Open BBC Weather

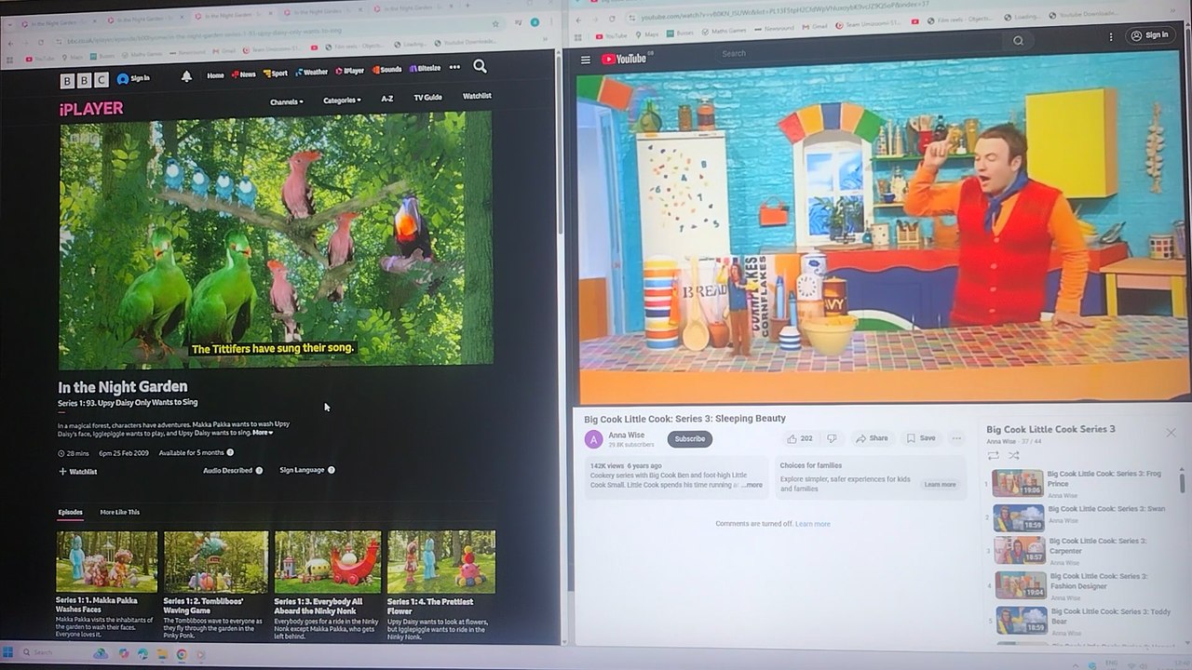point(312,72)
